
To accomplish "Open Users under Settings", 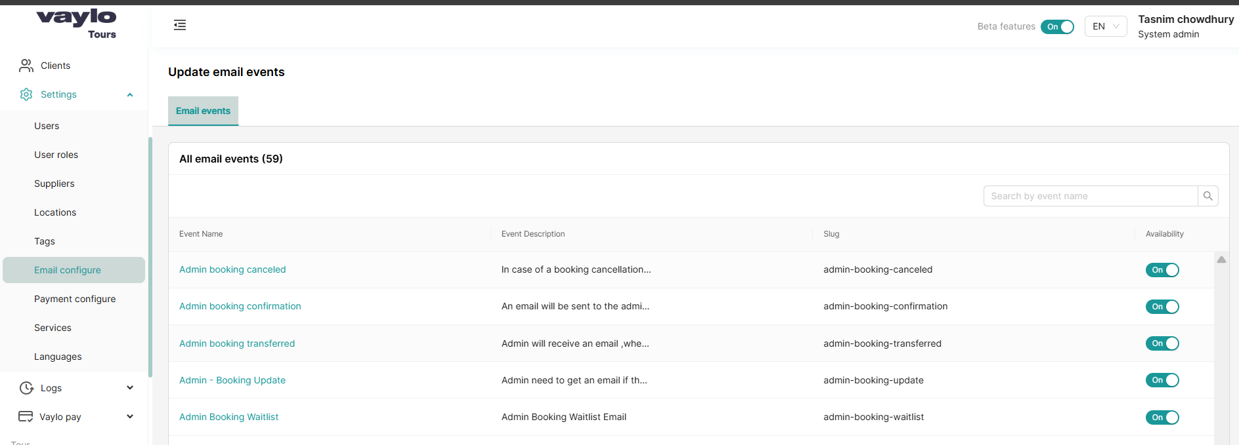I will [47, 126].
